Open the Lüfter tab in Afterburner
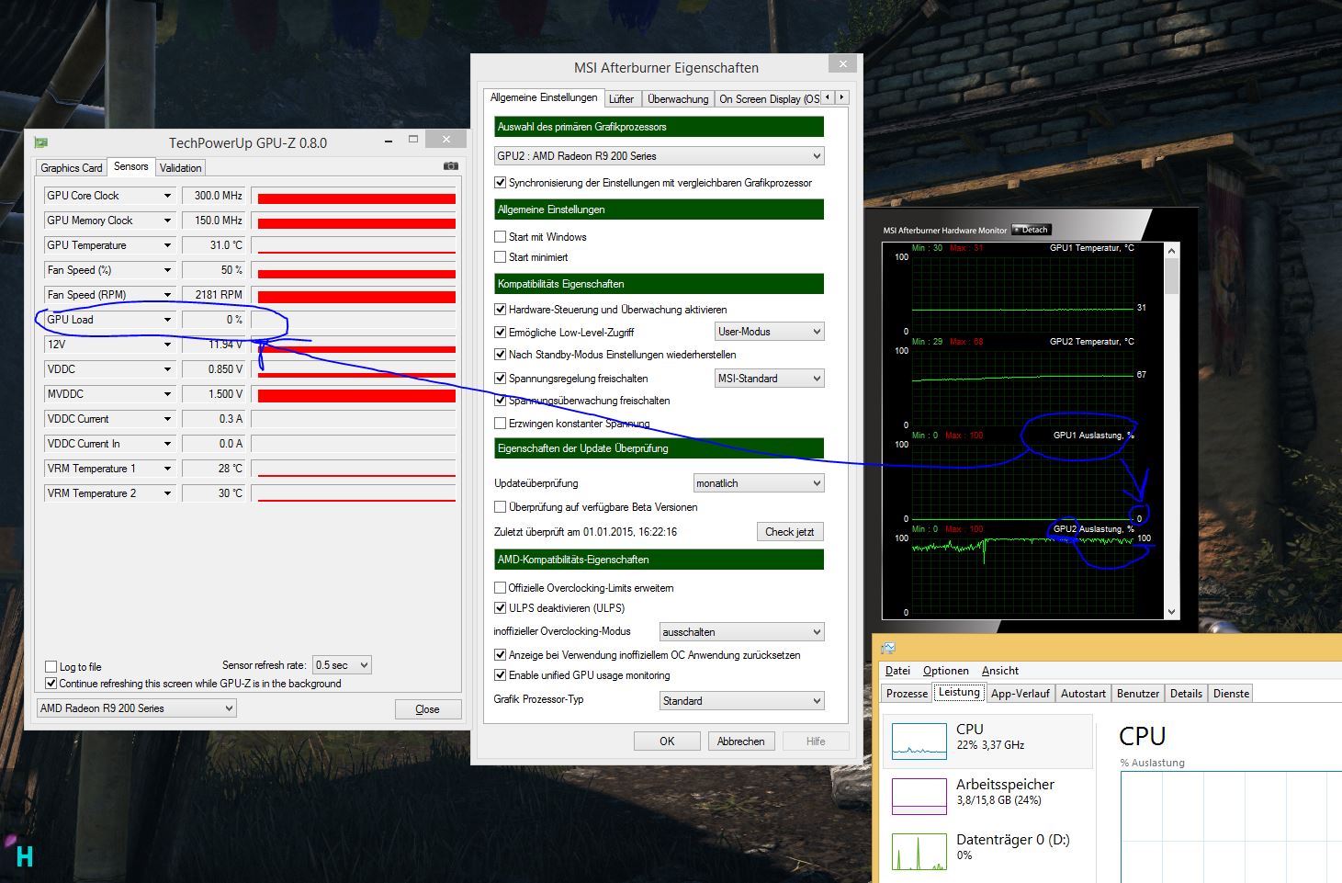This screenshot has width=1342, height=883. click(622, 99)
